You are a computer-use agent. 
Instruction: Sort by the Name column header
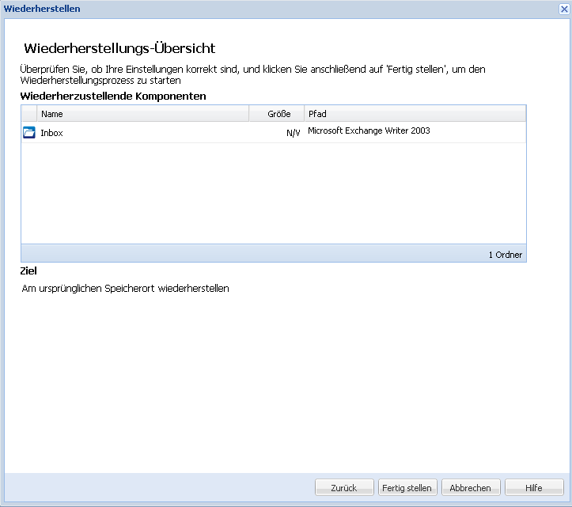142,114
